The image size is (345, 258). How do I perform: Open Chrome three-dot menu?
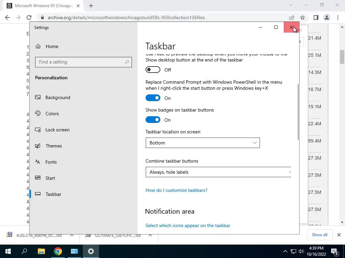[x=338, y=17]
